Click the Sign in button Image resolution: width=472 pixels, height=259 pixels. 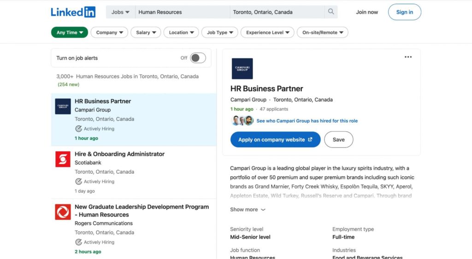(405, 12)
